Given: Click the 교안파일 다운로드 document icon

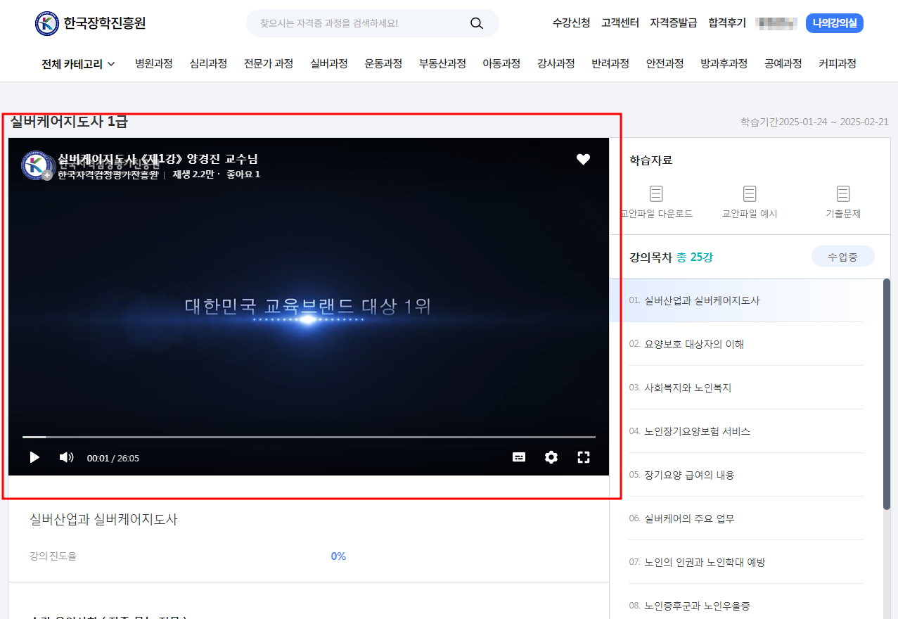Looking at the screenshot, I should coord(656,193).
